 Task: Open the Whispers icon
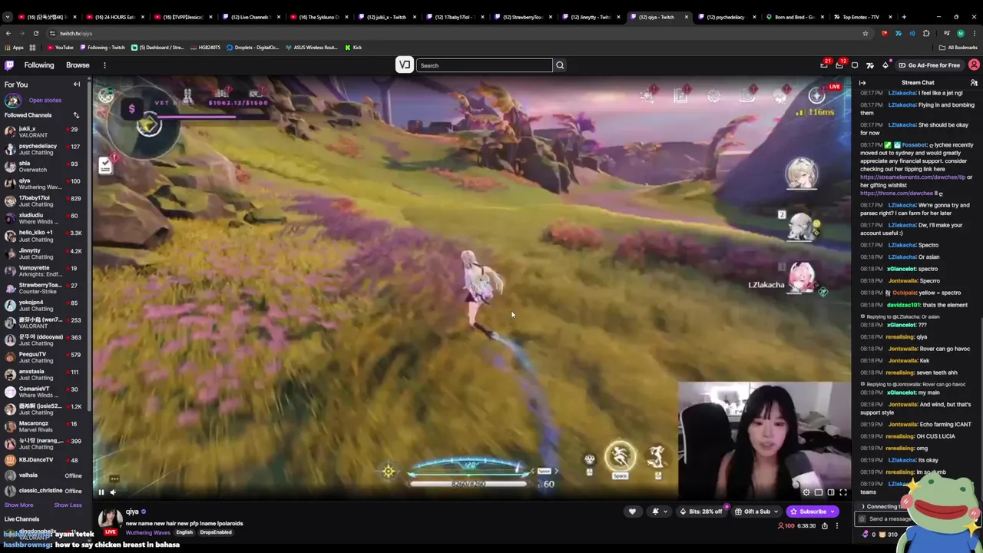click(x=855, y=65)
